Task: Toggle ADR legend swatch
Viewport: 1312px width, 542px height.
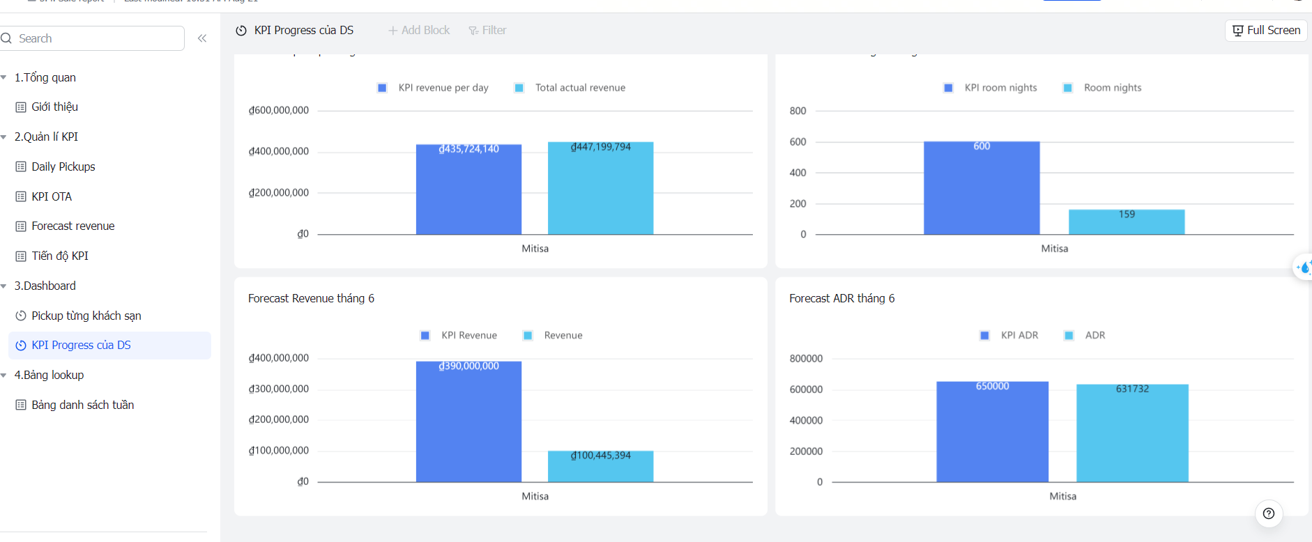Action: [x=1069, y=336]
